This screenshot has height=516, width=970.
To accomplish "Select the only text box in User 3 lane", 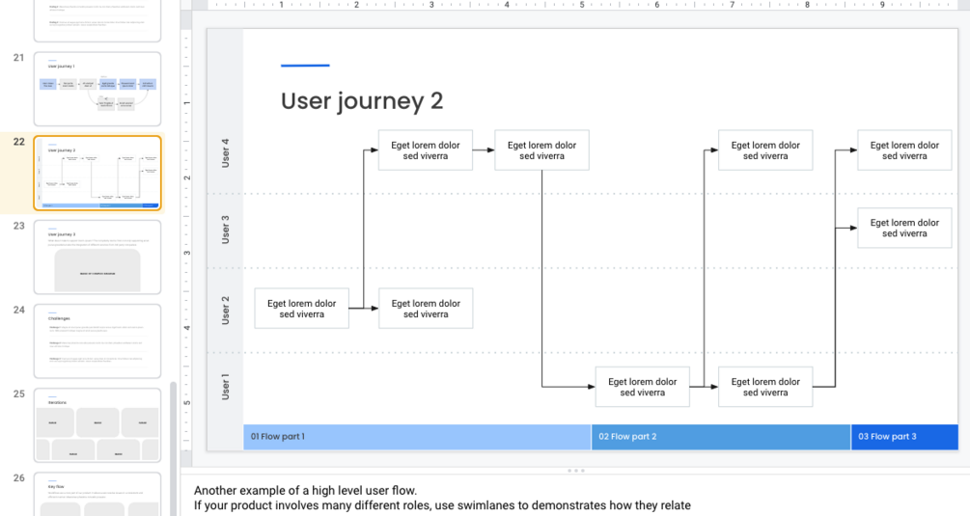I will [904, 228].
